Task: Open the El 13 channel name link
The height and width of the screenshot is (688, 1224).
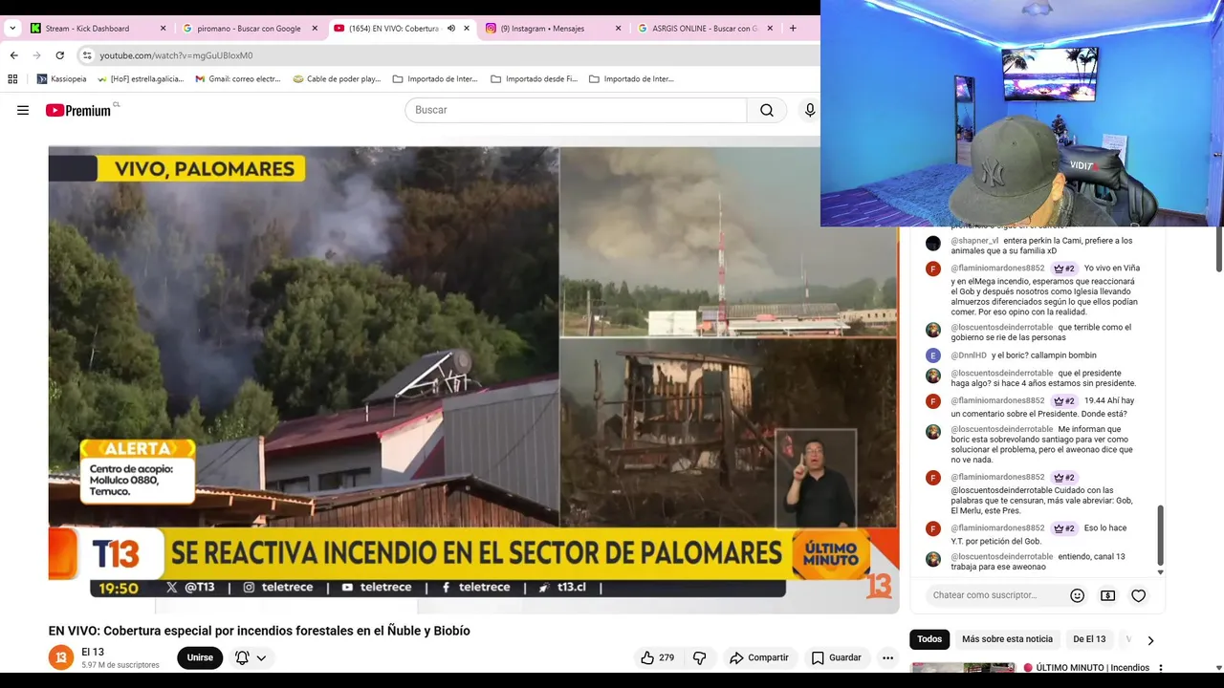Action: 93,652
